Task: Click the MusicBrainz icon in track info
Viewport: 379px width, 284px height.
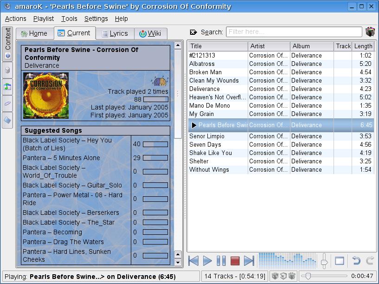Action: pyautogui.click(x=160, y=81)
